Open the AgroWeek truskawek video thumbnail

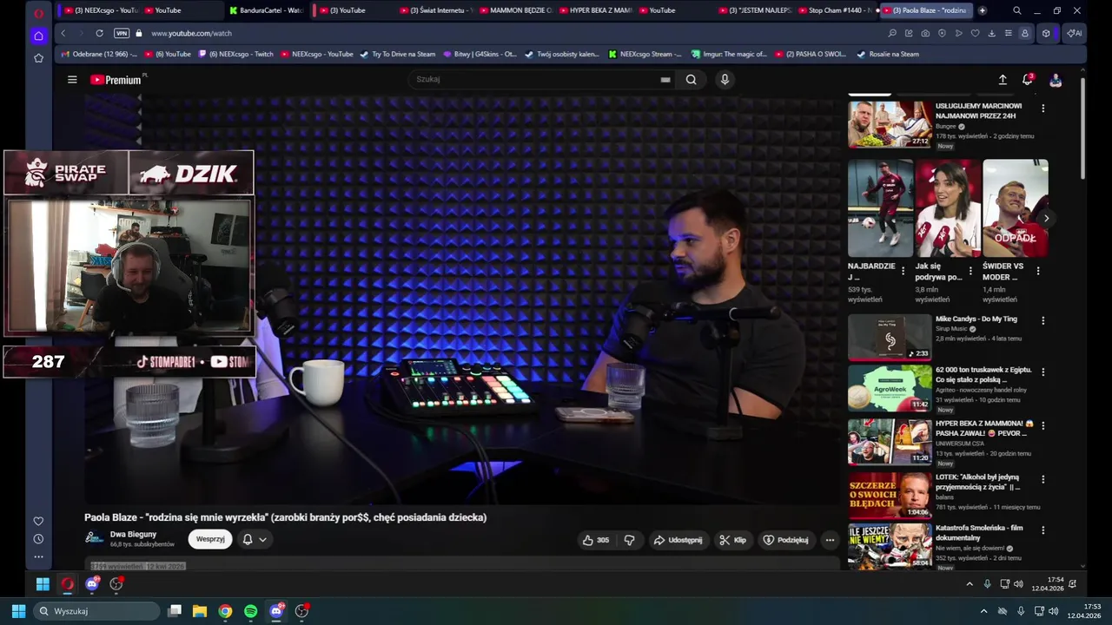click(890, 388)
